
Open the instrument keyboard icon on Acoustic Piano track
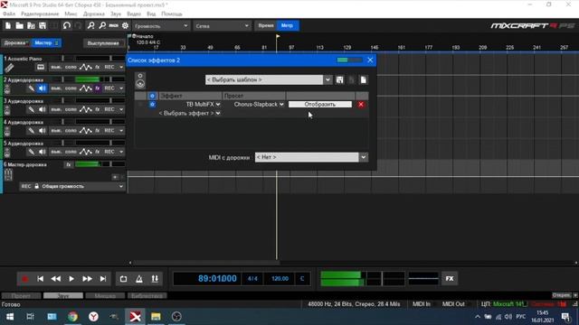coord(40,67)
